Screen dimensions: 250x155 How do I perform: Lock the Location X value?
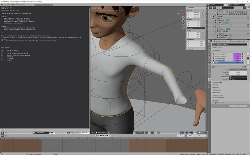click(203, 13)
